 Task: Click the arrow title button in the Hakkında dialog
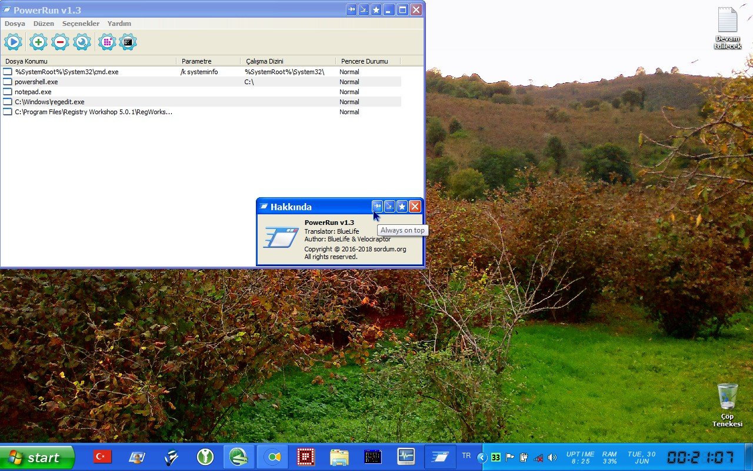click(389, 206)
